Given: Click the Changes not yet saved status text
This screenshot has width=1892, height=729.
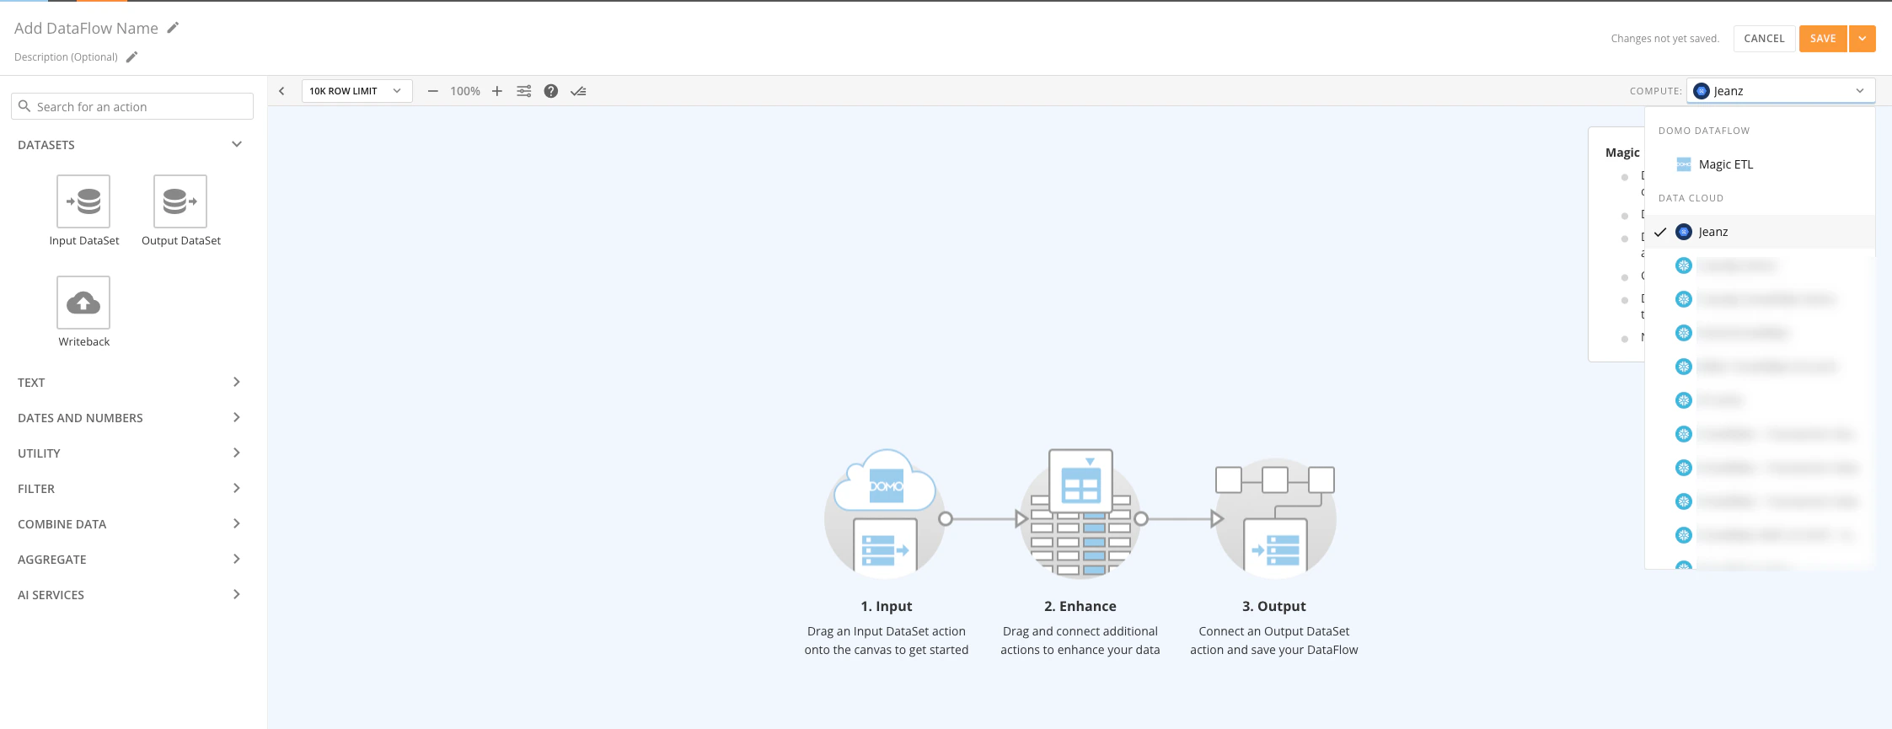Looking at the screenshot, I should (x=1664, y=39).
